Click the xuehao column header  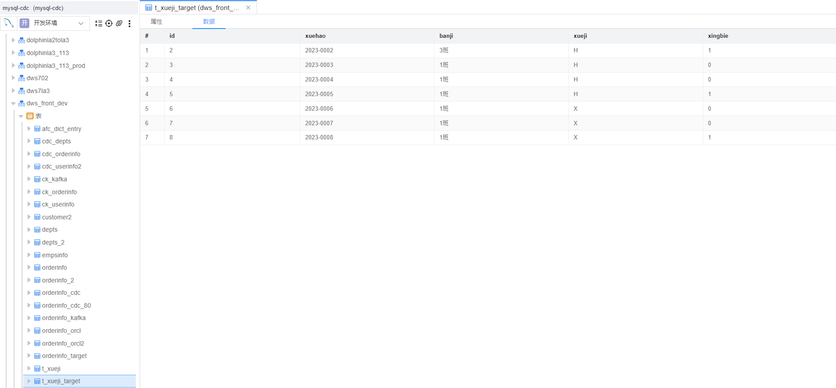point(315,36)
